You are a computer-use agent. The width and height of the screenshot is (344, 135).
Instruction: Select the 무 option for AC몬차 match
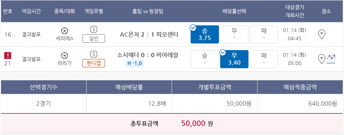pos(234,35)
